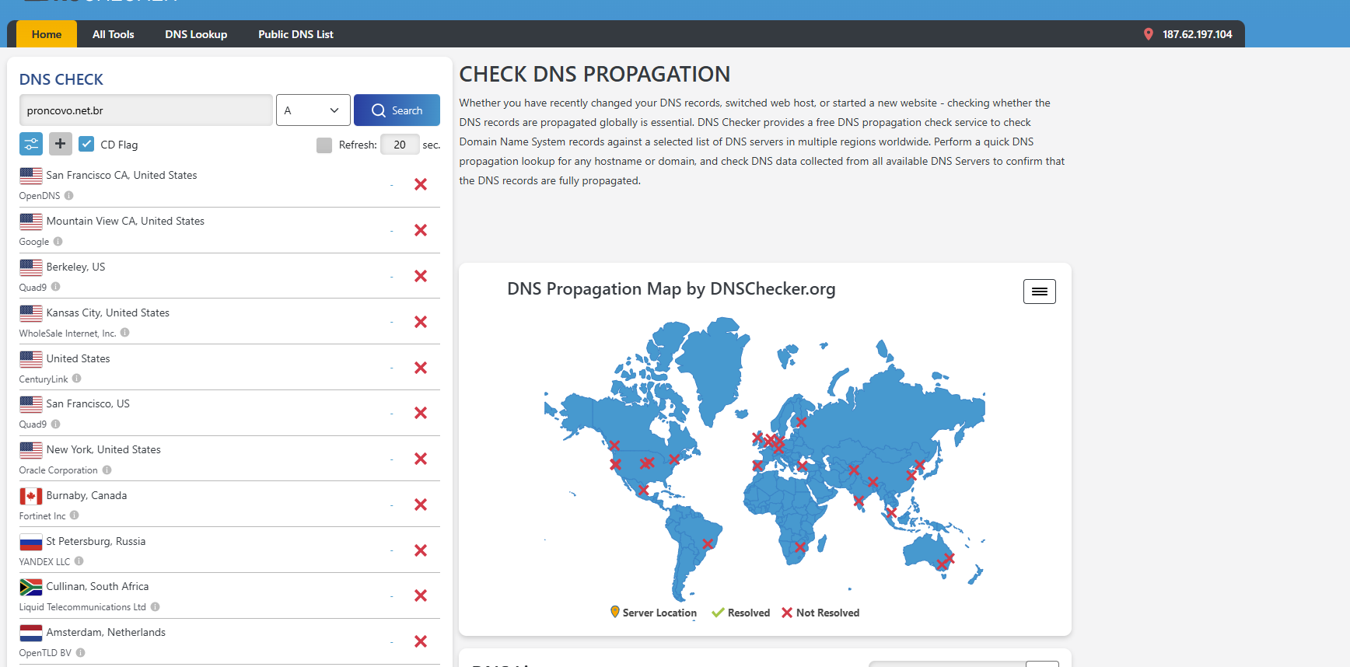
Task: Click the red X status for San Francisco, US Quad9
Action: 421,413
